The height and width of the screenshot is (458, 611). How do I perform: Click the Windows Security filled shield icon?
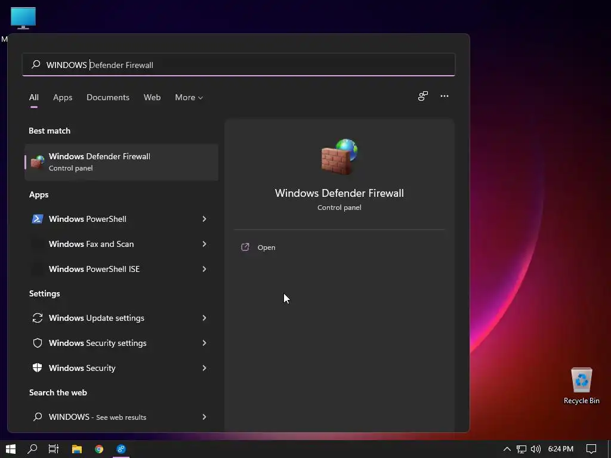pos(38,367)
